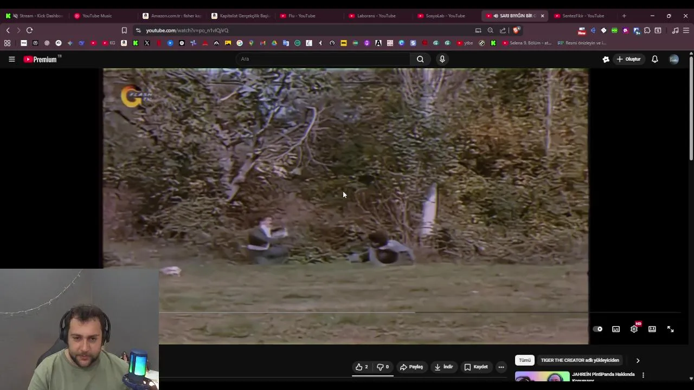Click the Paylaş share button

pyautogui.click(x=412, y=367)
